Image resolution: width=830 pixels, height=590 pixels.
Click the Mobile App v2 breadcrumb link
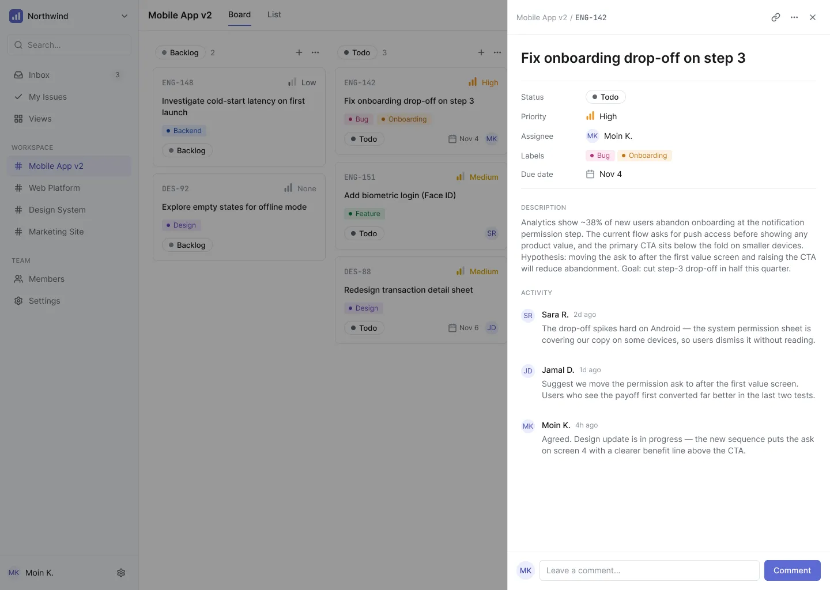(x=542, y=18)
